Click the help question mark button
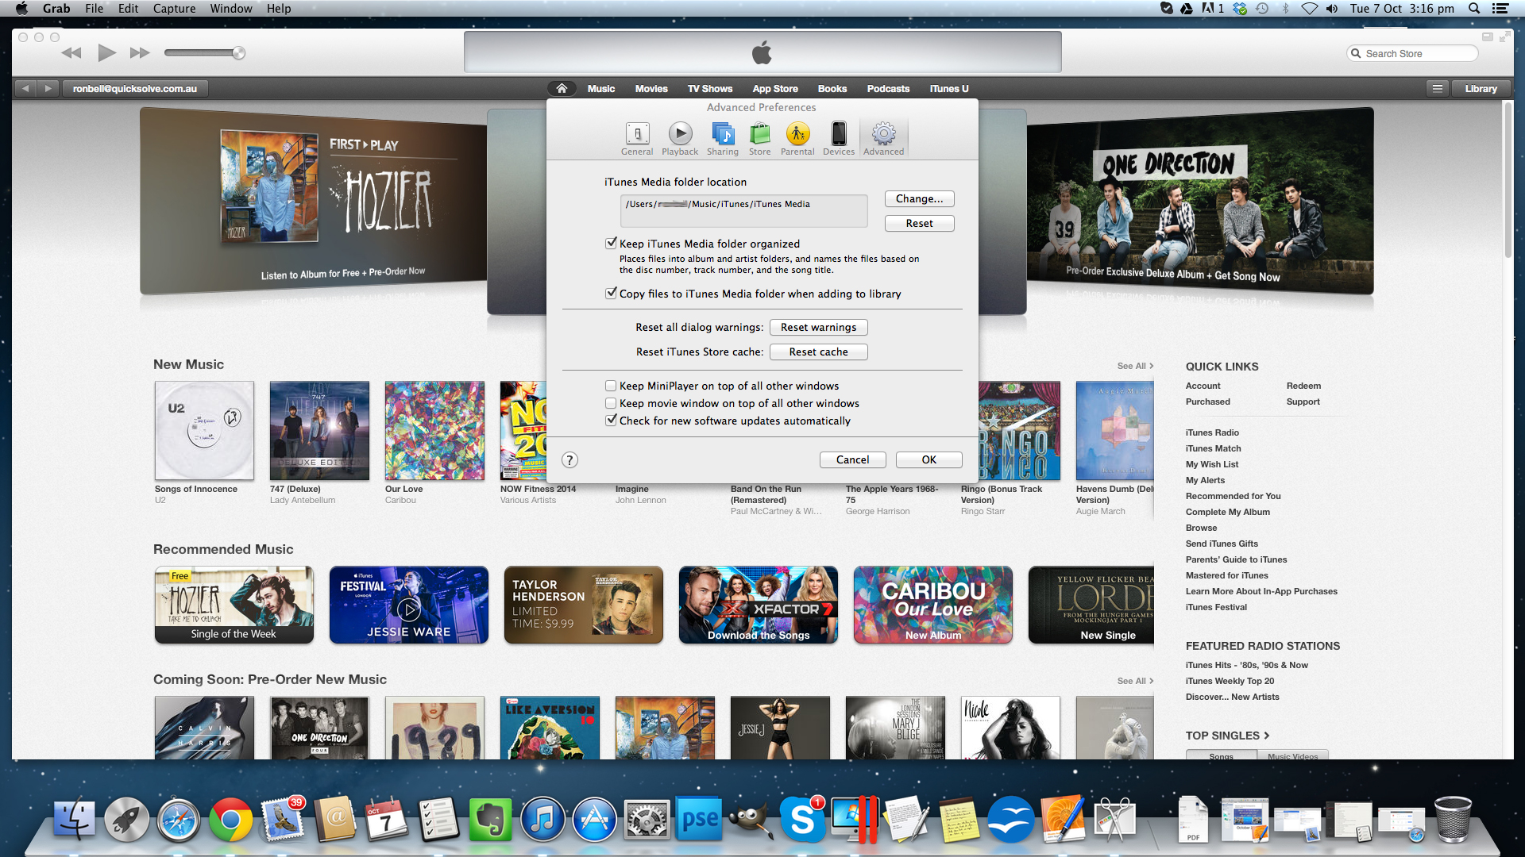Viewport: 1525px width, 857px height. coord(569,460)
